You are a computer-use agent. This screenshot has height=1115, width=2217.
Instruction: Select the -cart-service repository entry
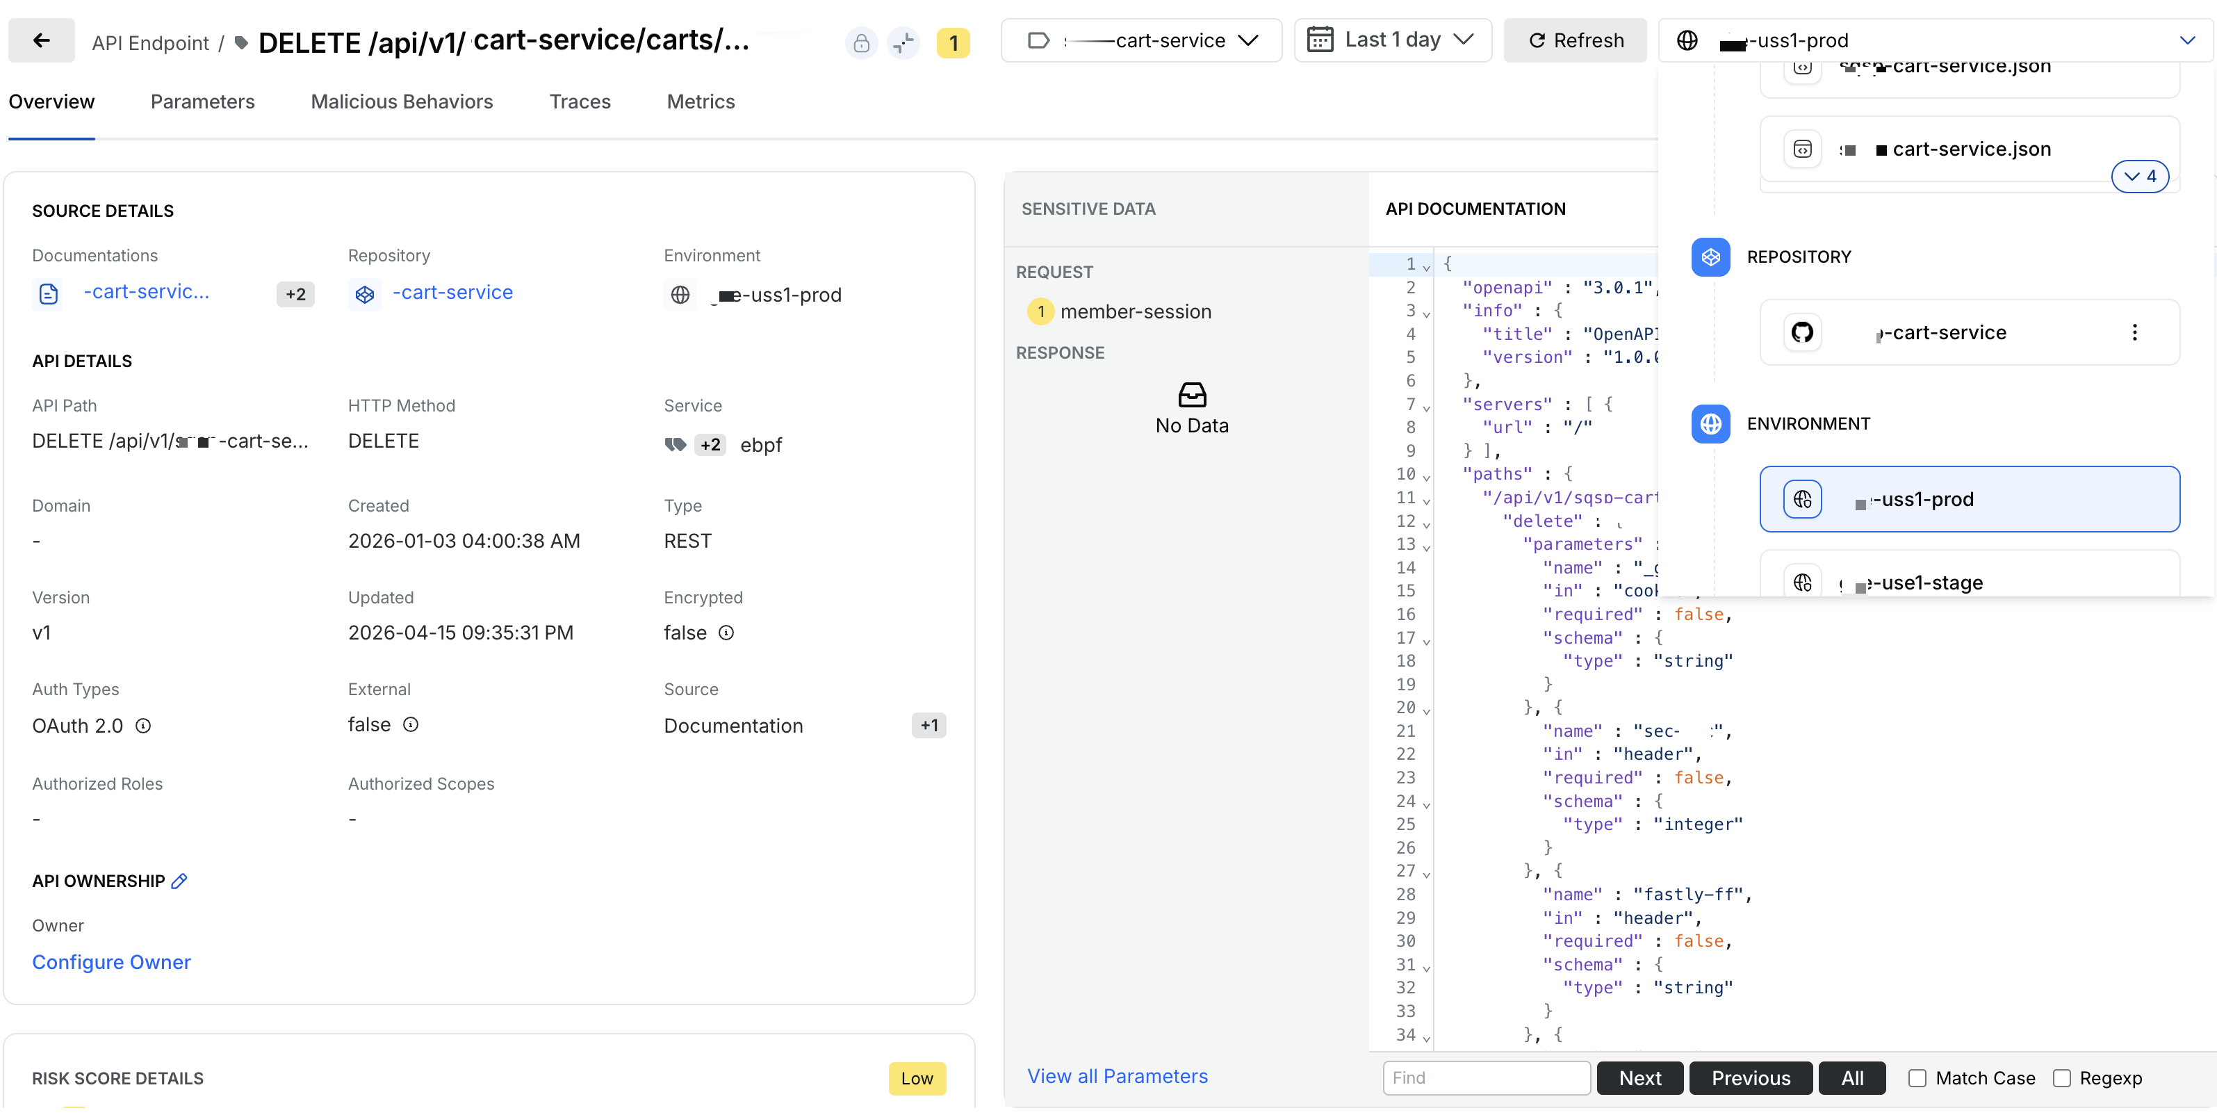(x=1969, y=332)
